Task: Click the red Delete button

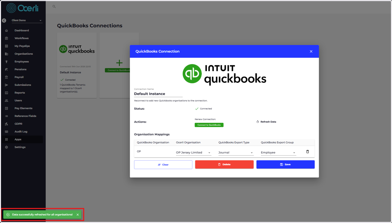Action: [x=224, y=165]
